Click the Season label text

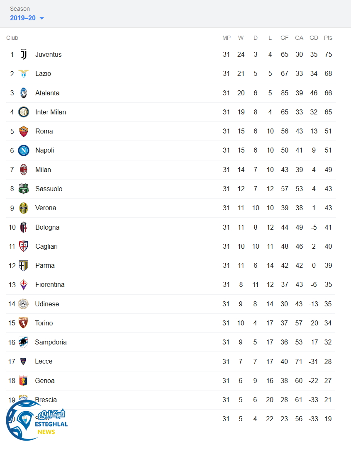(x=20, y=9)
